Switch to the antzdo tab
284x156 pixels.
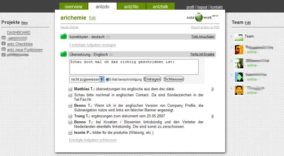(102, 6)
